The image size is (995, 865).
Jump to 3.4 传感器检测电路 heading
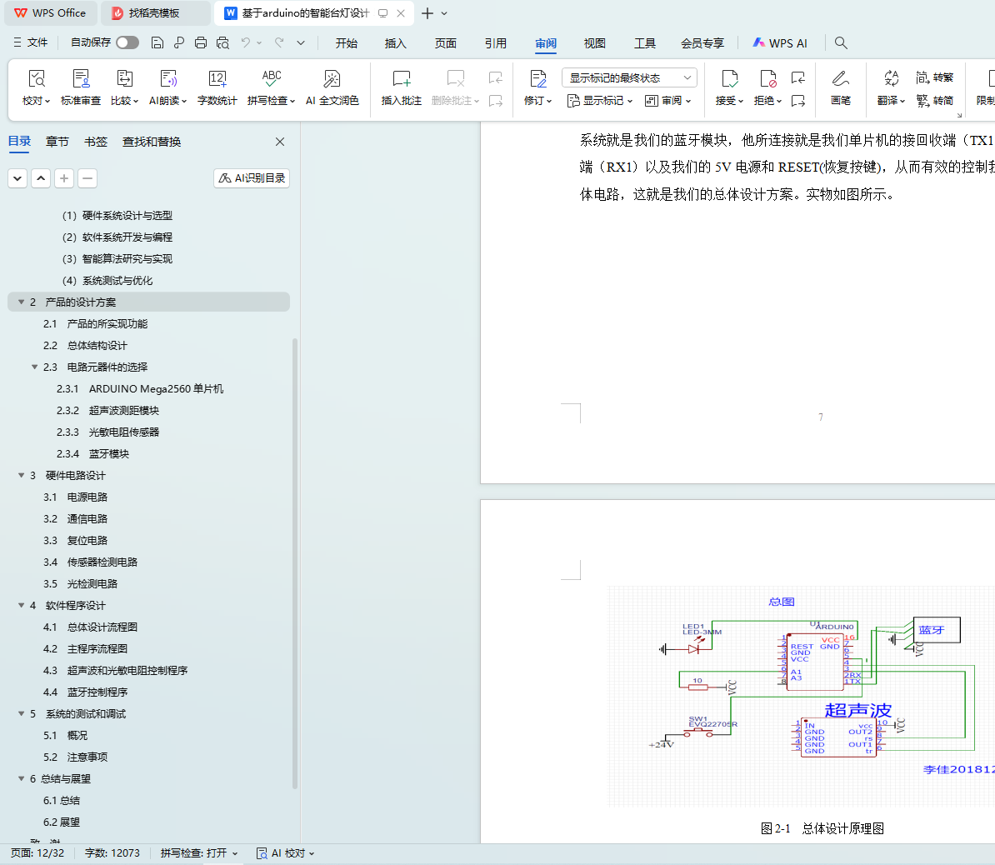click(x=102, y=562)
